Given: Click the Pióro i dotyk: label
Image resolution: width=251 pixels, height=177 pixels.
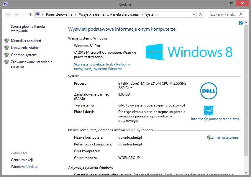Looking at the screenshot, I should (x=84, y=112).
